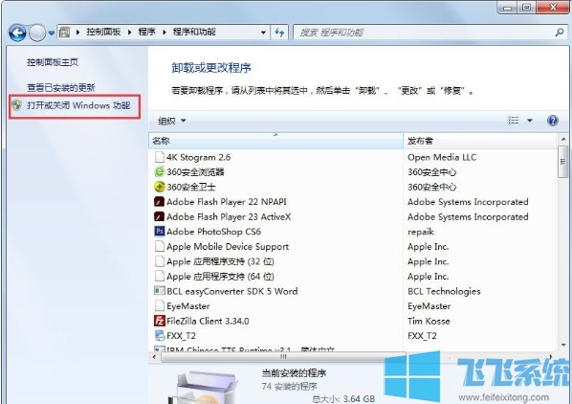
Task: Click the Control Panel icon in address bar
Action: (65, 33)
